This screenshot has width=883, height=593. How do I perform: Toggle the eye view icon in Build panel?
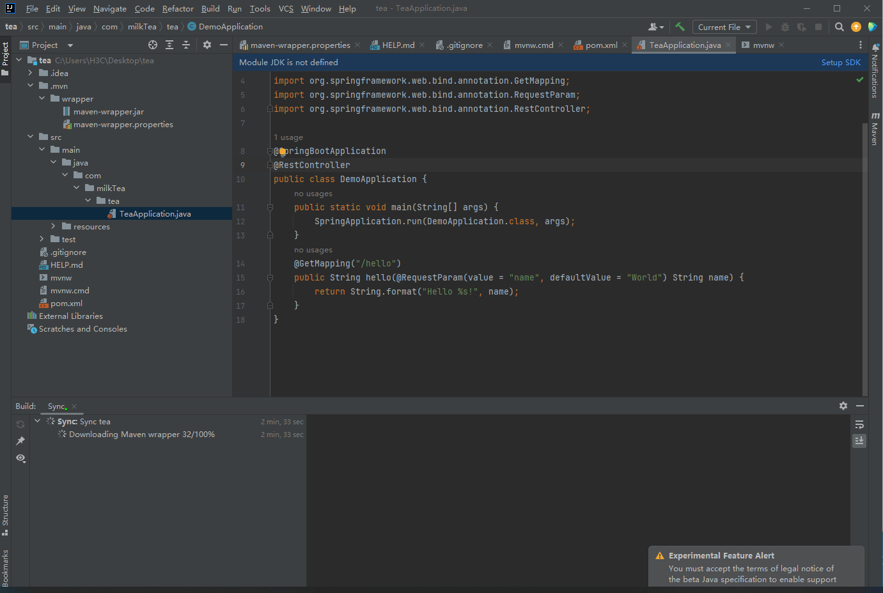pyautogui.click(x=20, y=458)
